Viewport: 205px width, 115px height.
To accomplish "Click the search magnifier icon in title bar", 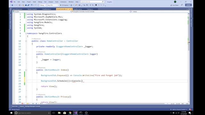I will [102, 2].
